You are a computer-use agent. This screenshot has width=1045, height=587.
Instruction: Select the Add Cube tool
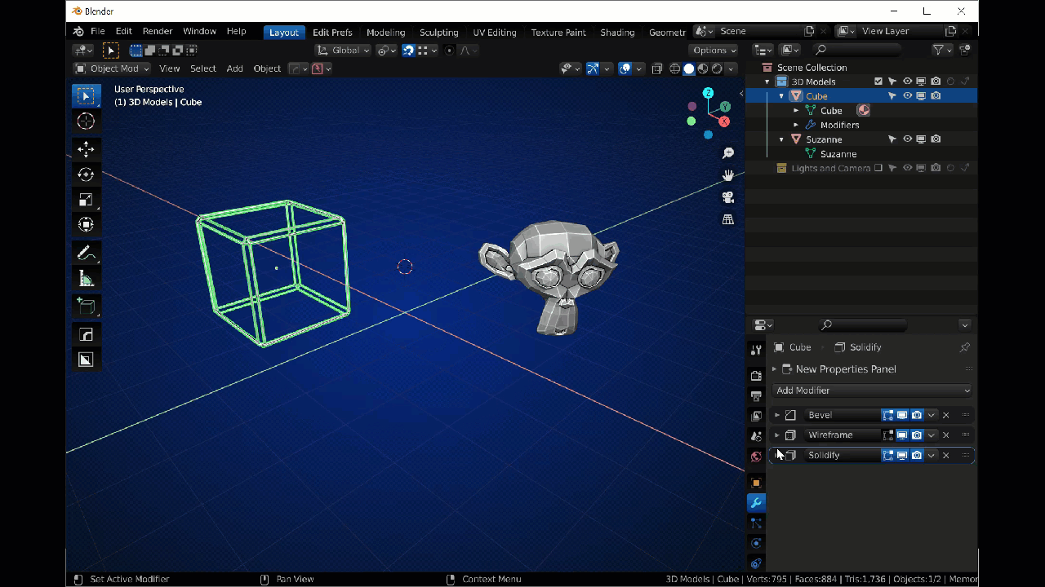pos(86,306)
